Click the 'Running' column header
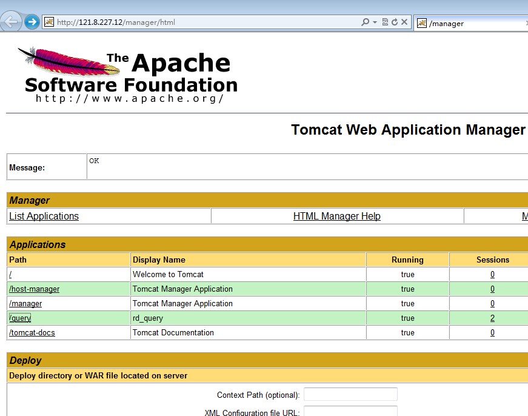The height and width of the screenshot is (416, 528). [x=407, y=260]
